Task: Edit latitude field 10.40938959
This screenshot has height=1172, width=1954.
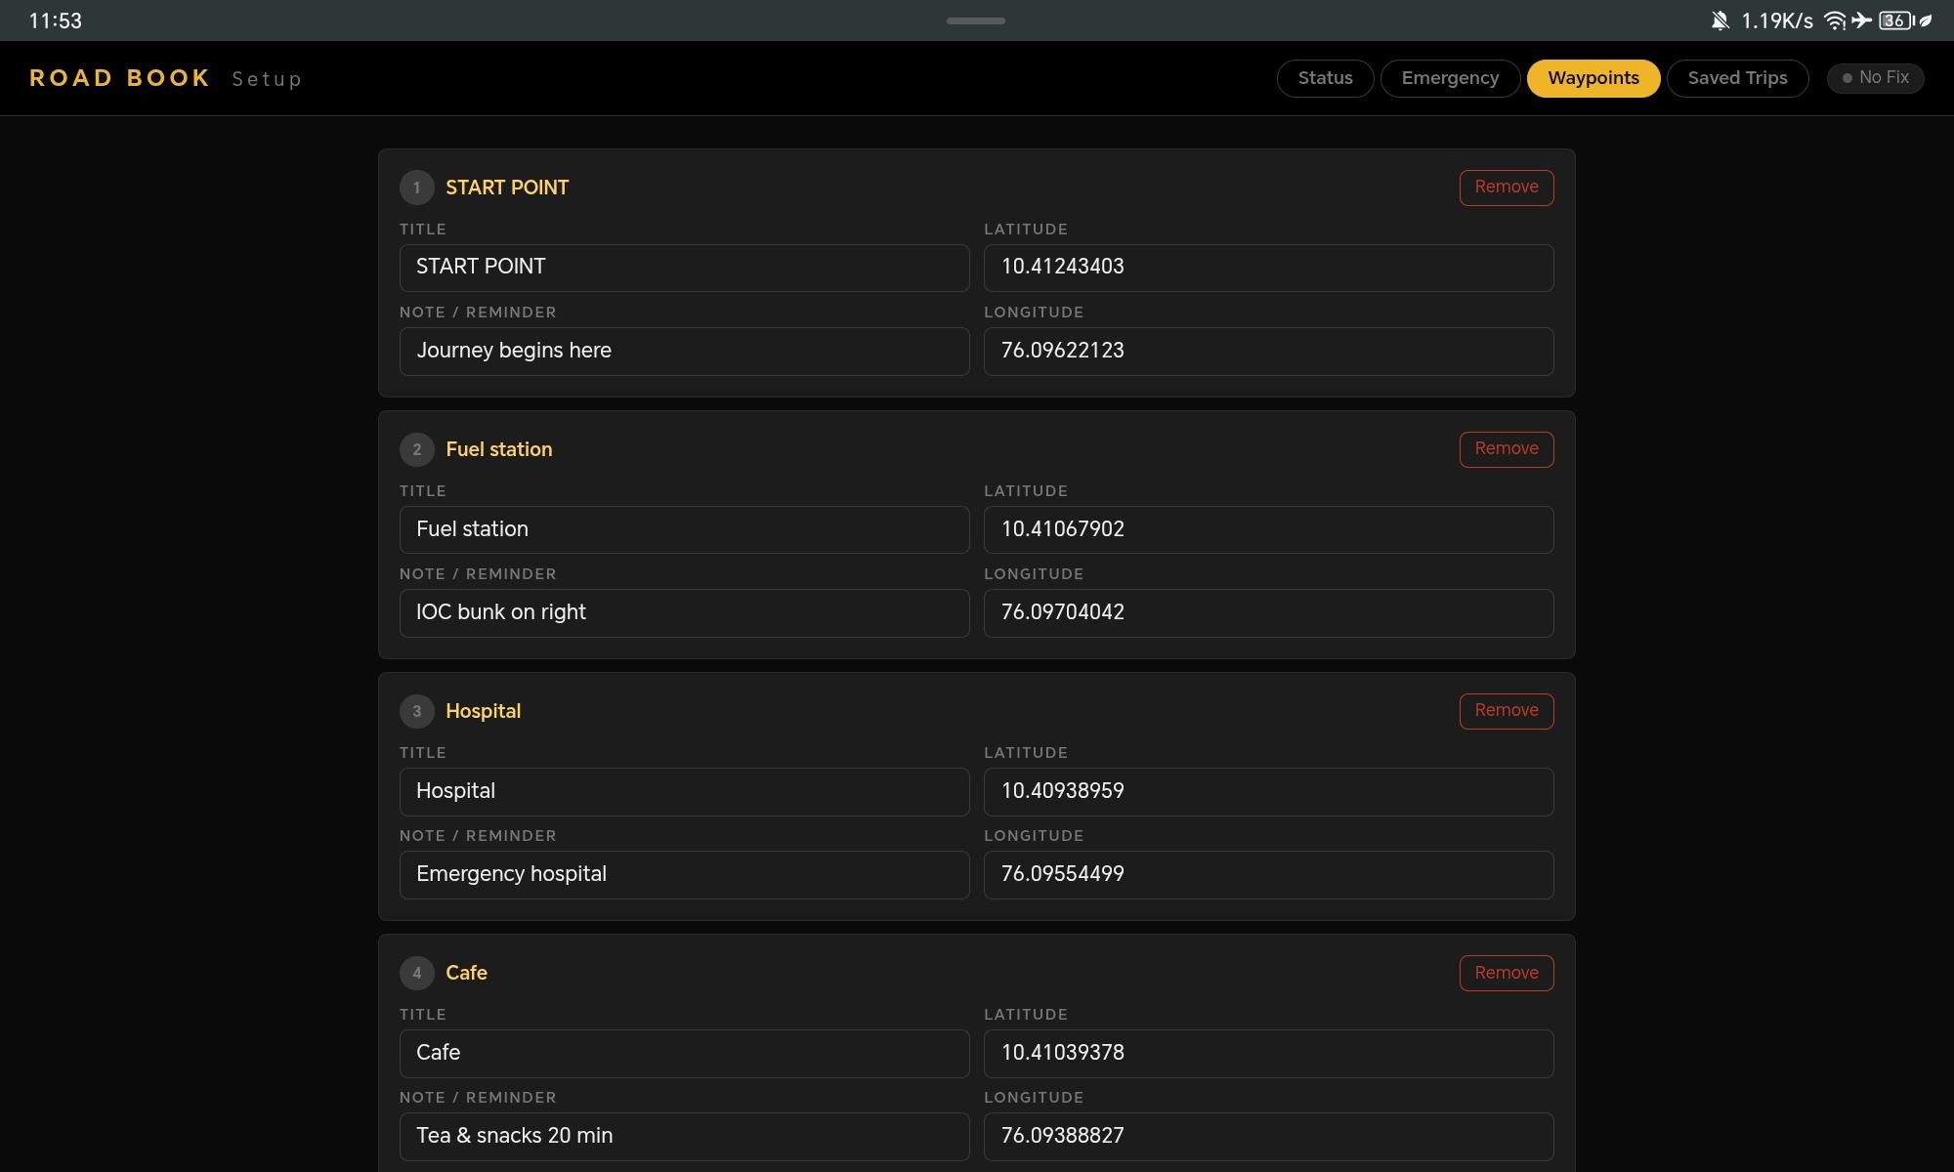Action: tap(1268, 791)
